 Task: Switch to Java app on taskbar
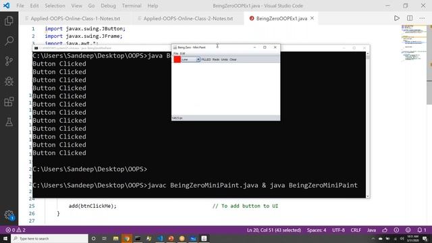[204, 238]
